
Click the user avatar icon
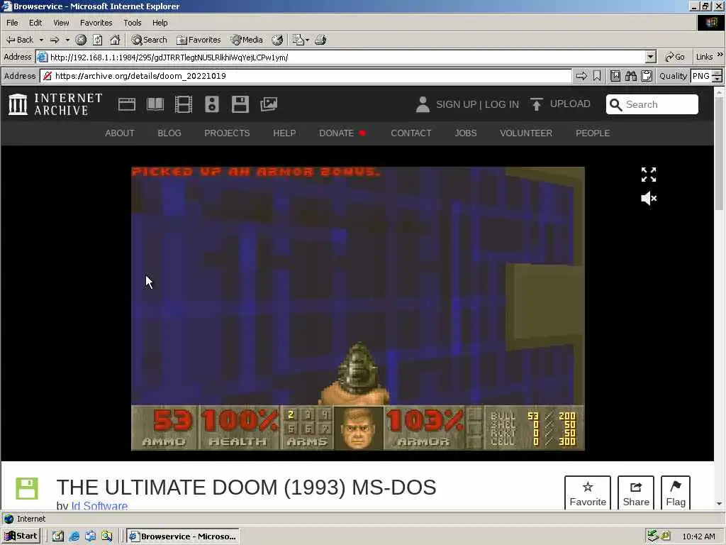[423, 104]
